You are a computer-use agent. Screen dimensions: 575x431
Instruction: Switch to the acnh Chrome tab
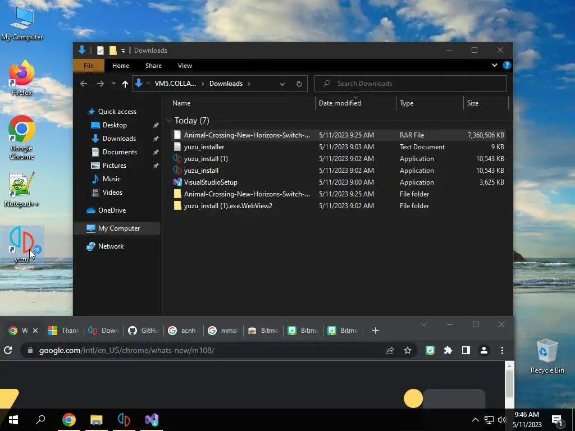[x=184, y=331]
